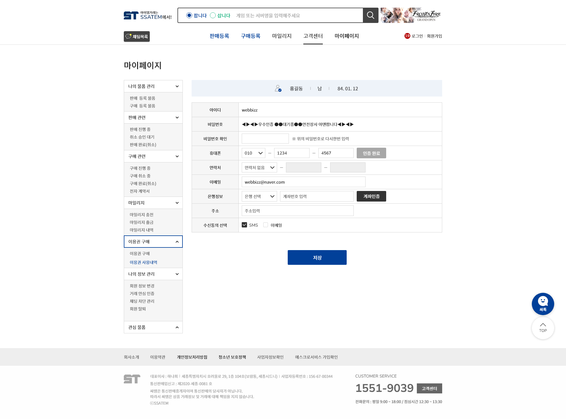Open the Frozen Fire banner ad
The image size is (566, 419).
pyautogui.click(x=411, y=15)
